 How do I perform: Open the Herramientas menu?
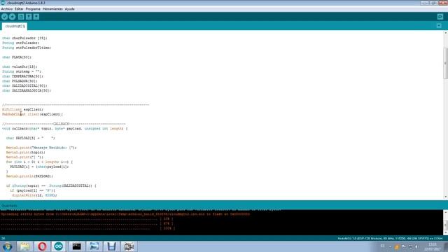[x=52, y=9]
